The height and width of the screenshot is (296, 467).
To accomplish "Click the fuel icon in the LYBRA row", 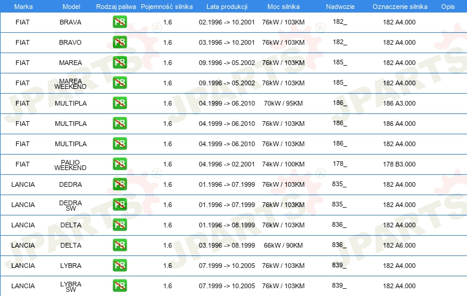I will [119, 265].
